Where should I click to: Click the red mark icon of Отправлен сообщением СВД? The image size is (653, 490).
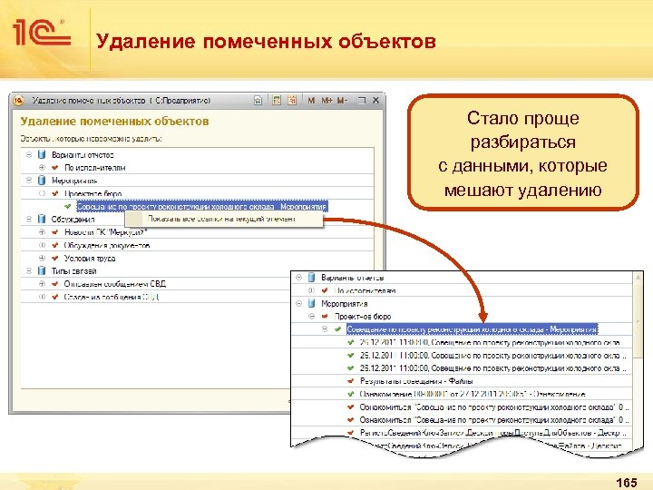click(55, 284)
